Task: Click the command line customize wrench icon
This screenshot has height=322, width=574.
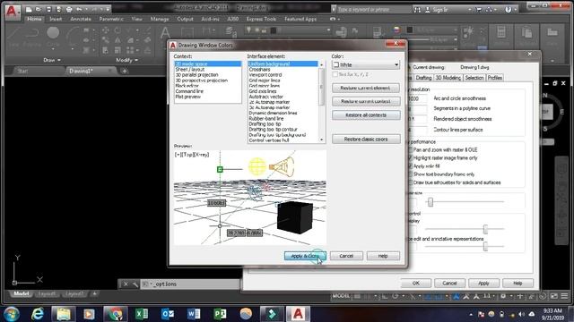Action: [x=135, y=284]
